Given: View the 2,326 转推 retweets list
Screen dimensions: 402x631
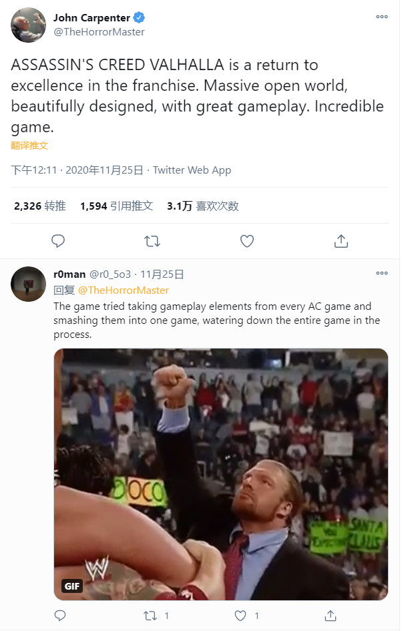Looking at the screenshot, I should point(40,206).
